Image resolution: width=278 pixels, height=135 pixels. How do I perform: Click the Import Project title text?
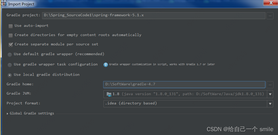click(21, 4)
